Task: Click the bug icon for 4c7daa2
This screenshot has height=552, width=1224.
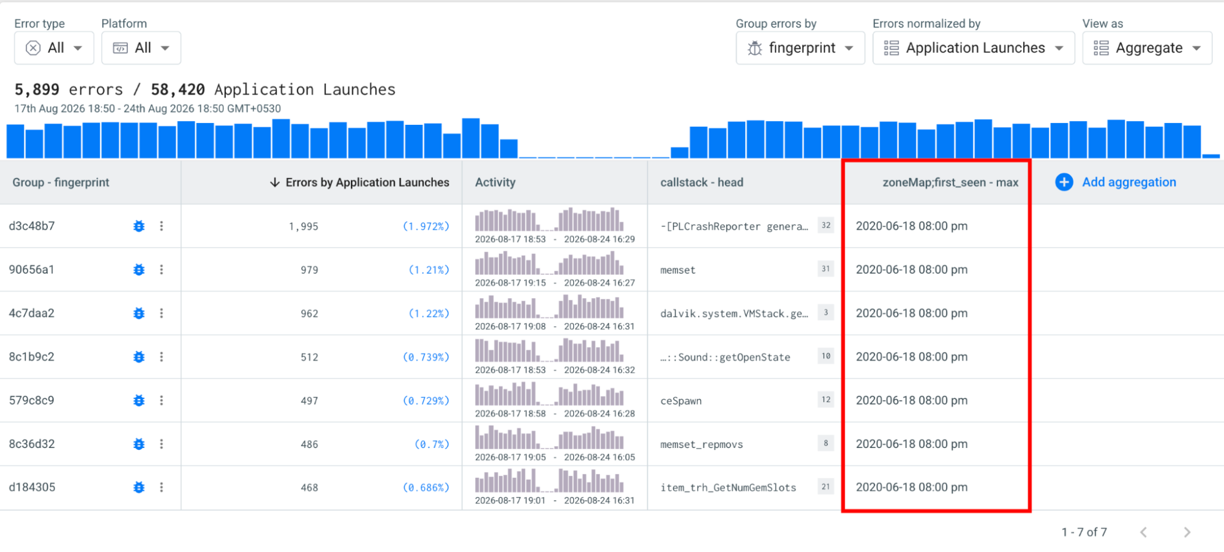Action: pyautogui.click(x=139, y=313)
